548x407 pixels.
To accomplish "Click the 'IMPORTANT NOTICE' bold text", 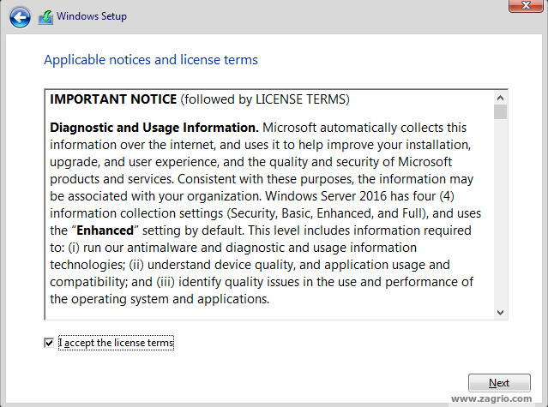I will tap(113, 99).
